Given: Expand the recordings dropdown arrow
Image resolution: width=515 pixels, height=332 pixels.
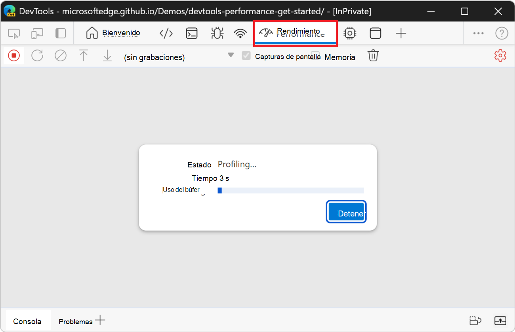Looking at the screenshot, I should [231, 55].
